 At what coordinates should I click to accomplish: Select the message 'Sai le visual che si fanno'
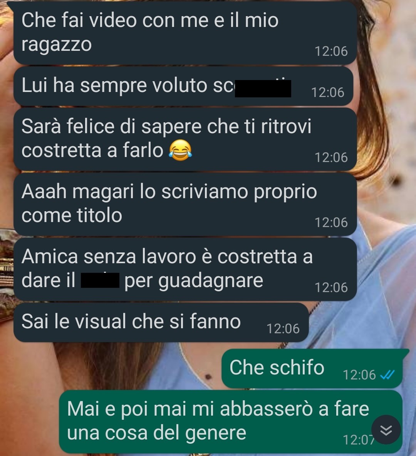coord(161,322)
